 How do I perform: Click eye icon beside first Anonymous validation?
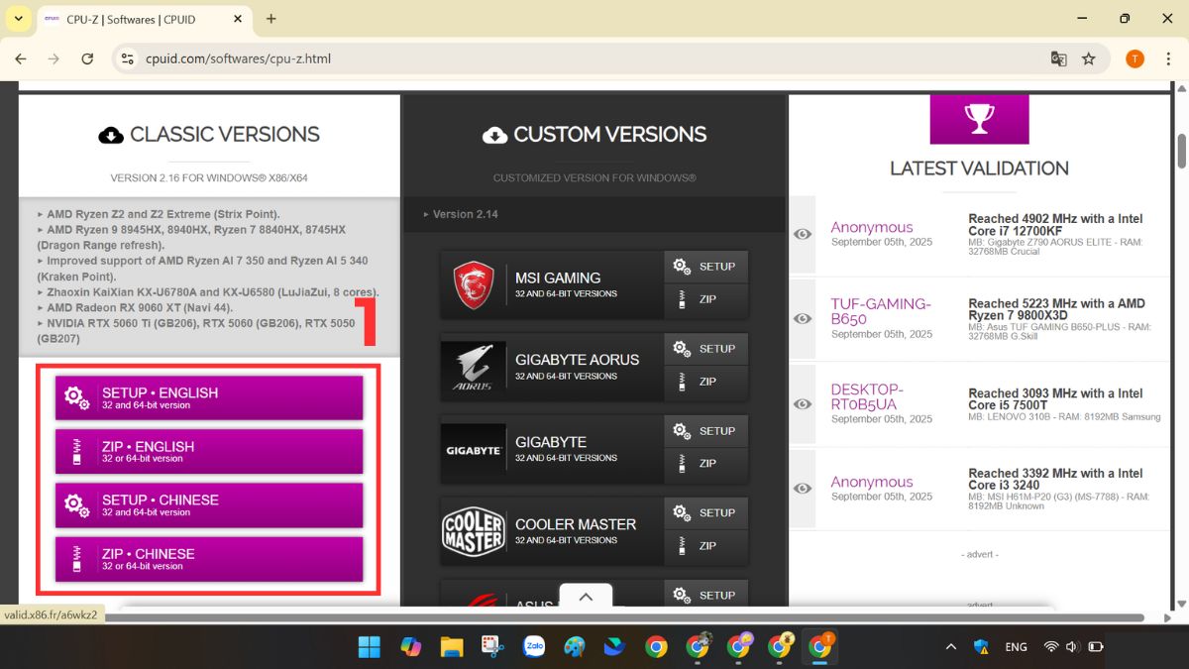tap(803, 234)
